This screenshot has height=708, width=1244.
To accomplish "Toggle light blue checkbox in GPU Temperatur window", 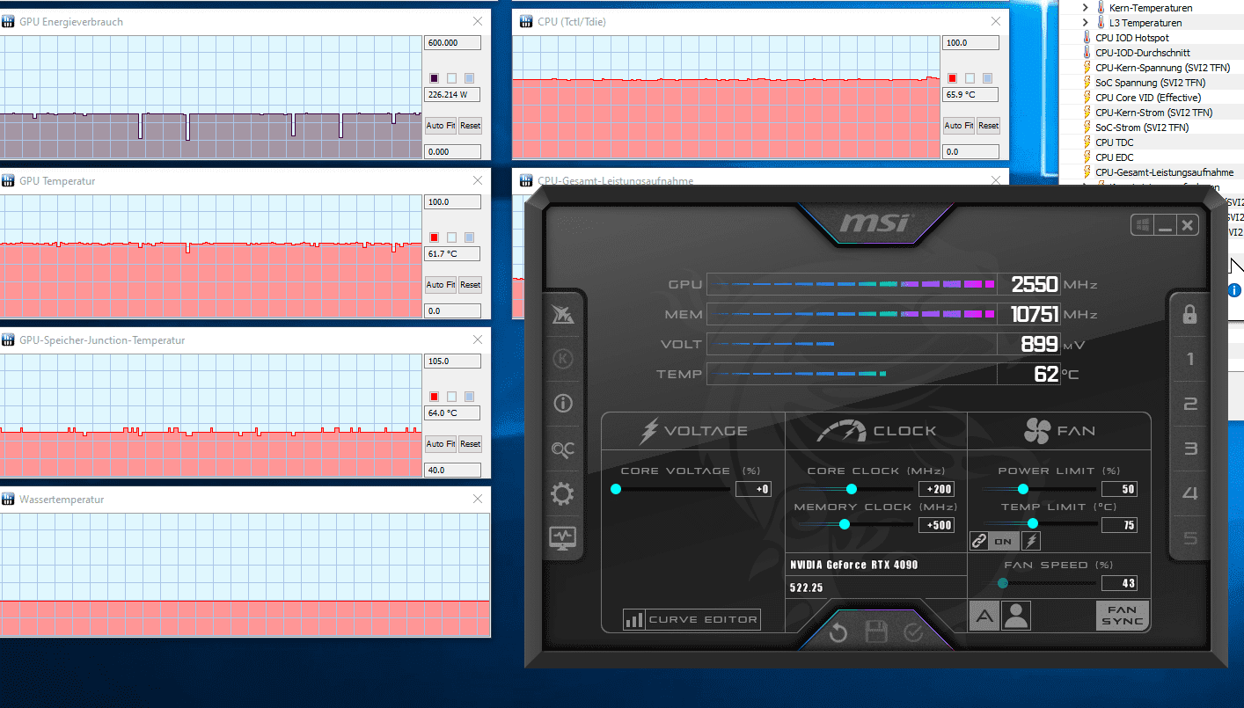I will click(469, 237).
